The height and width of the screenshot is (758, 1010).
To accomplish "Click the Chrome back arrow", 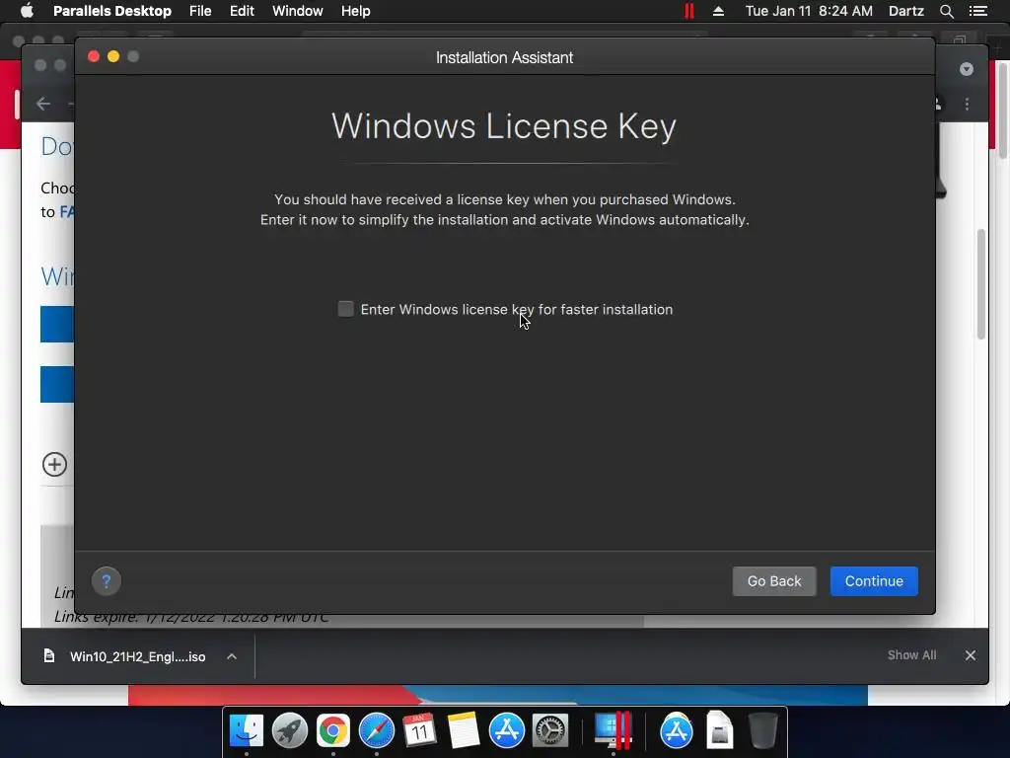I will (x=43, y=104).
